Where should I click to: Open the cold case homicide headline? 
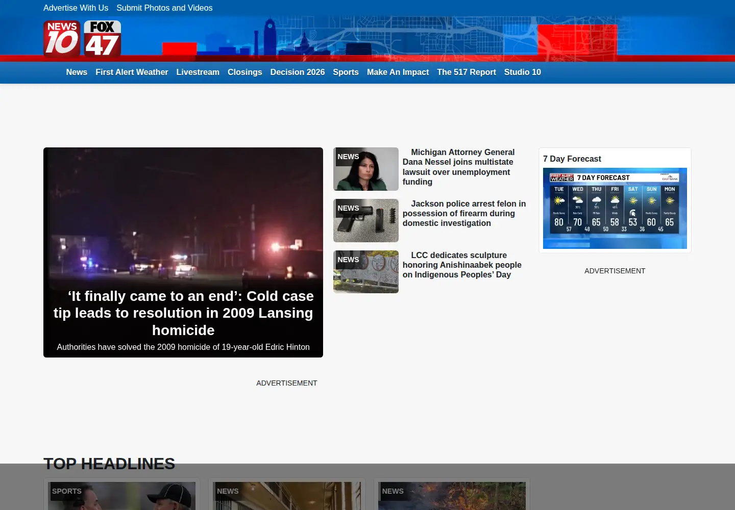tap(183, 313)
